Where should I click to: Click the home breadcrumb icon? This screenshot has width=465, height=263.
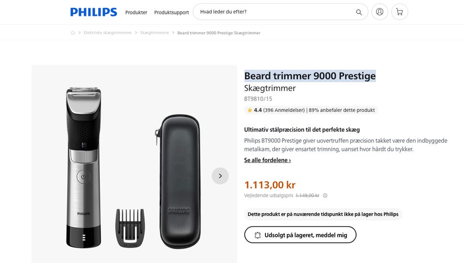(x=73, y=33)
